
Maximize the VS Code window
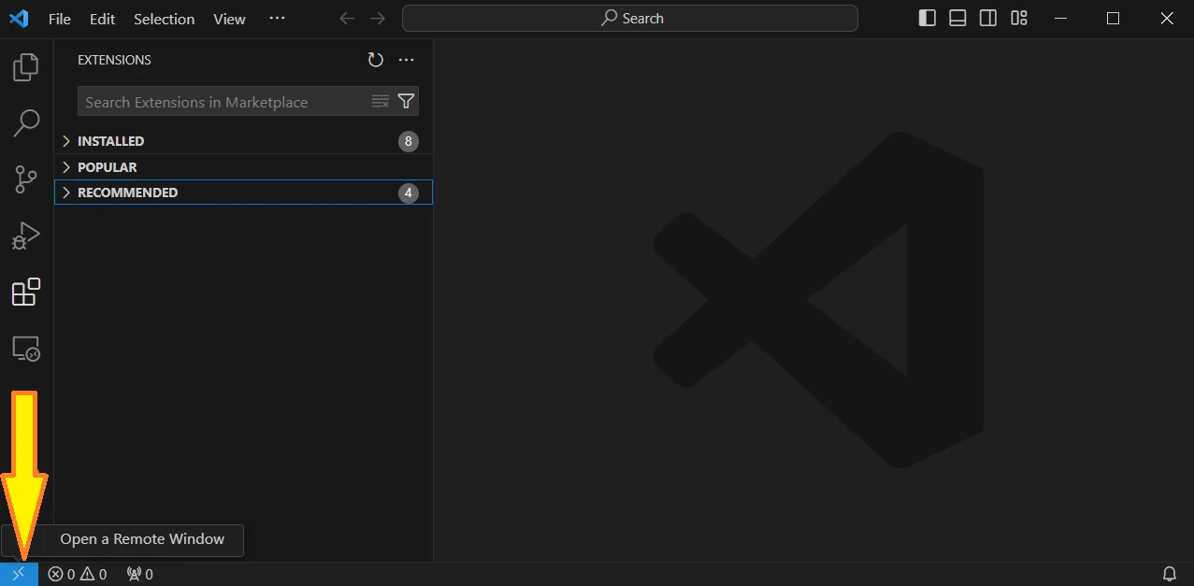pyautogui.click(x=1113, y=19)
